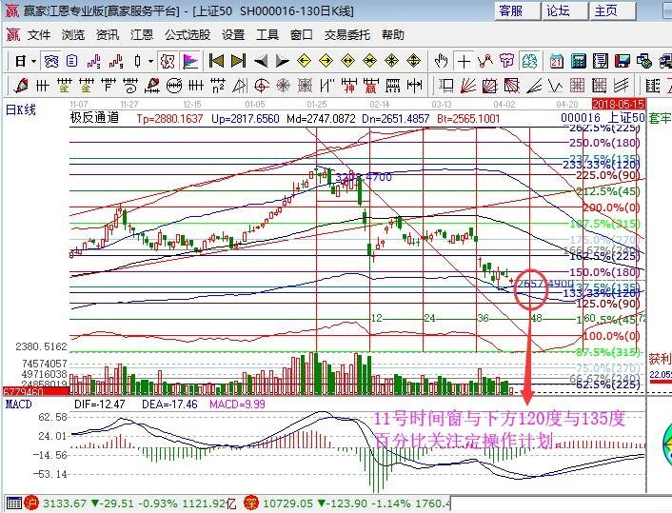Toggle the red 权 adjustment button
The image size is (672, 513).
pos(168,62)
